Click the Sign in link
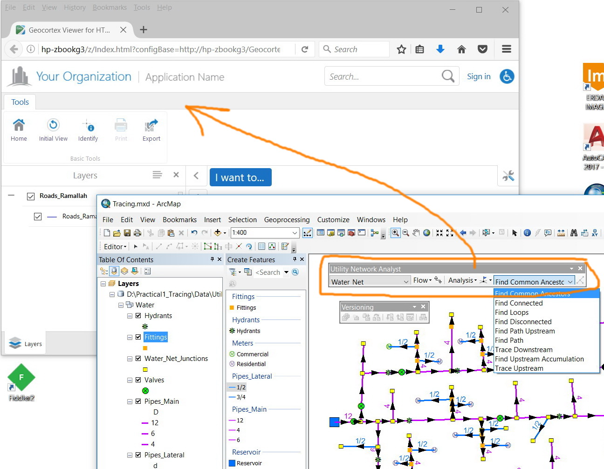Image resolution: width=604 pixels, height=469 pixels. (479, 77)
